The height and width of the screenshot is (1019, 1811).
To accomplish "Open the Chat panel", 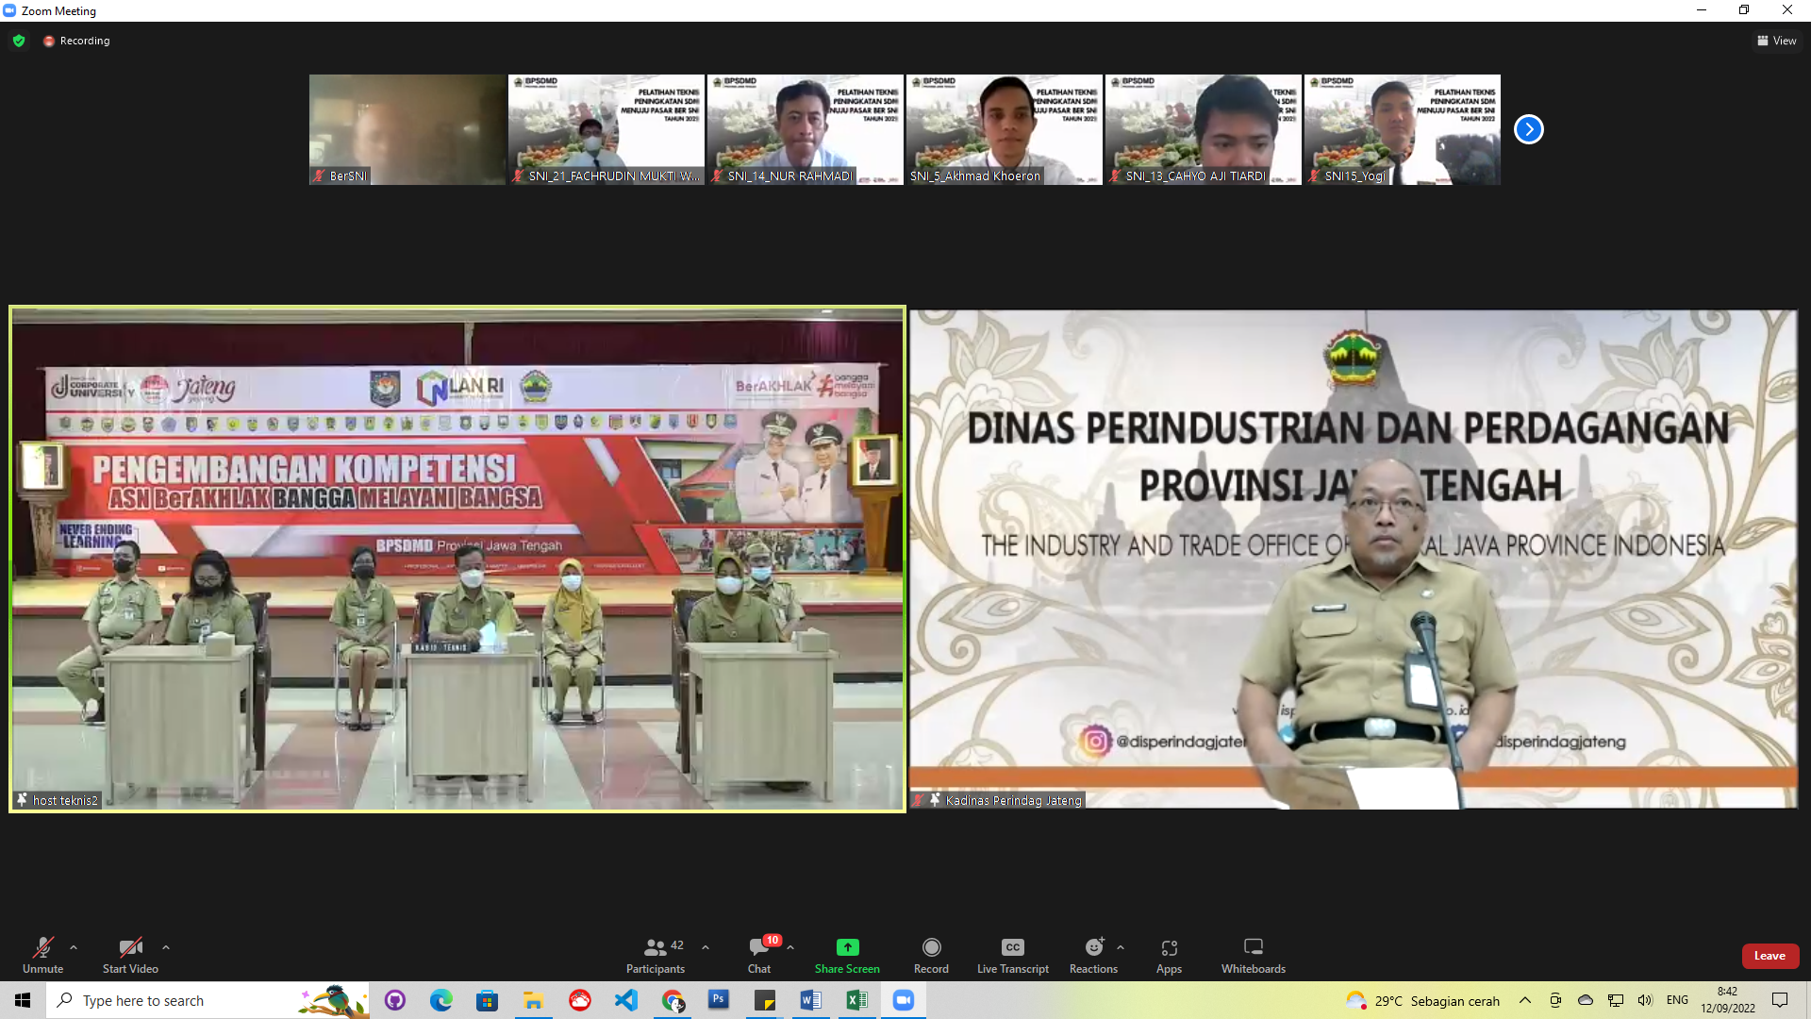I will (759, 955).
